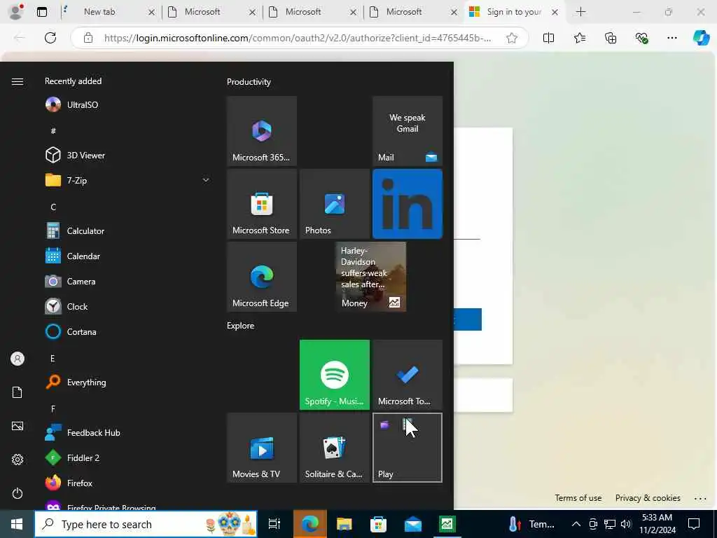Open Pictures from Start sidebar
Screen dimensions: 717x538
click(x=18, y=426)
